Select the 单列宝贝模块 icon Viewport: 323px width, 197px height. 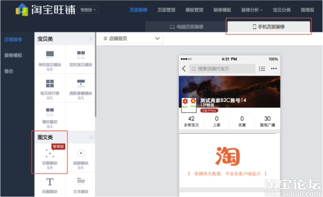50,55
